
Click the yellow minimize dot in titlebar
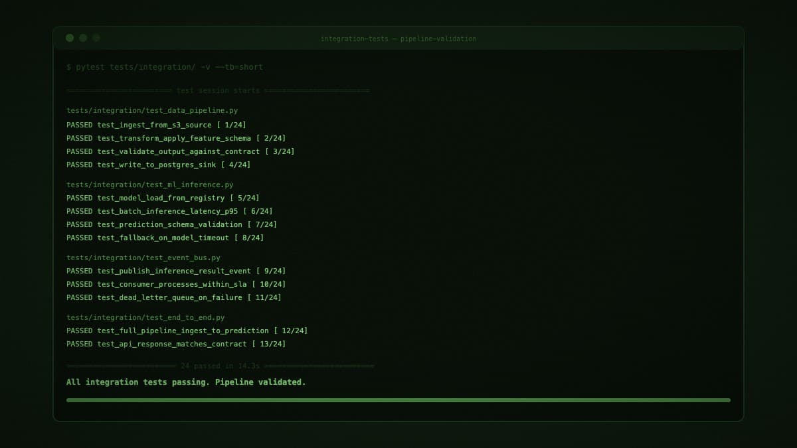point(83,38)
